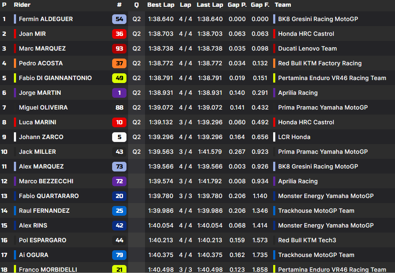This screenshot has width=395, height=273.
Task: Click gap 0.291 in Jorge Martin row
Action: (260, 93)
